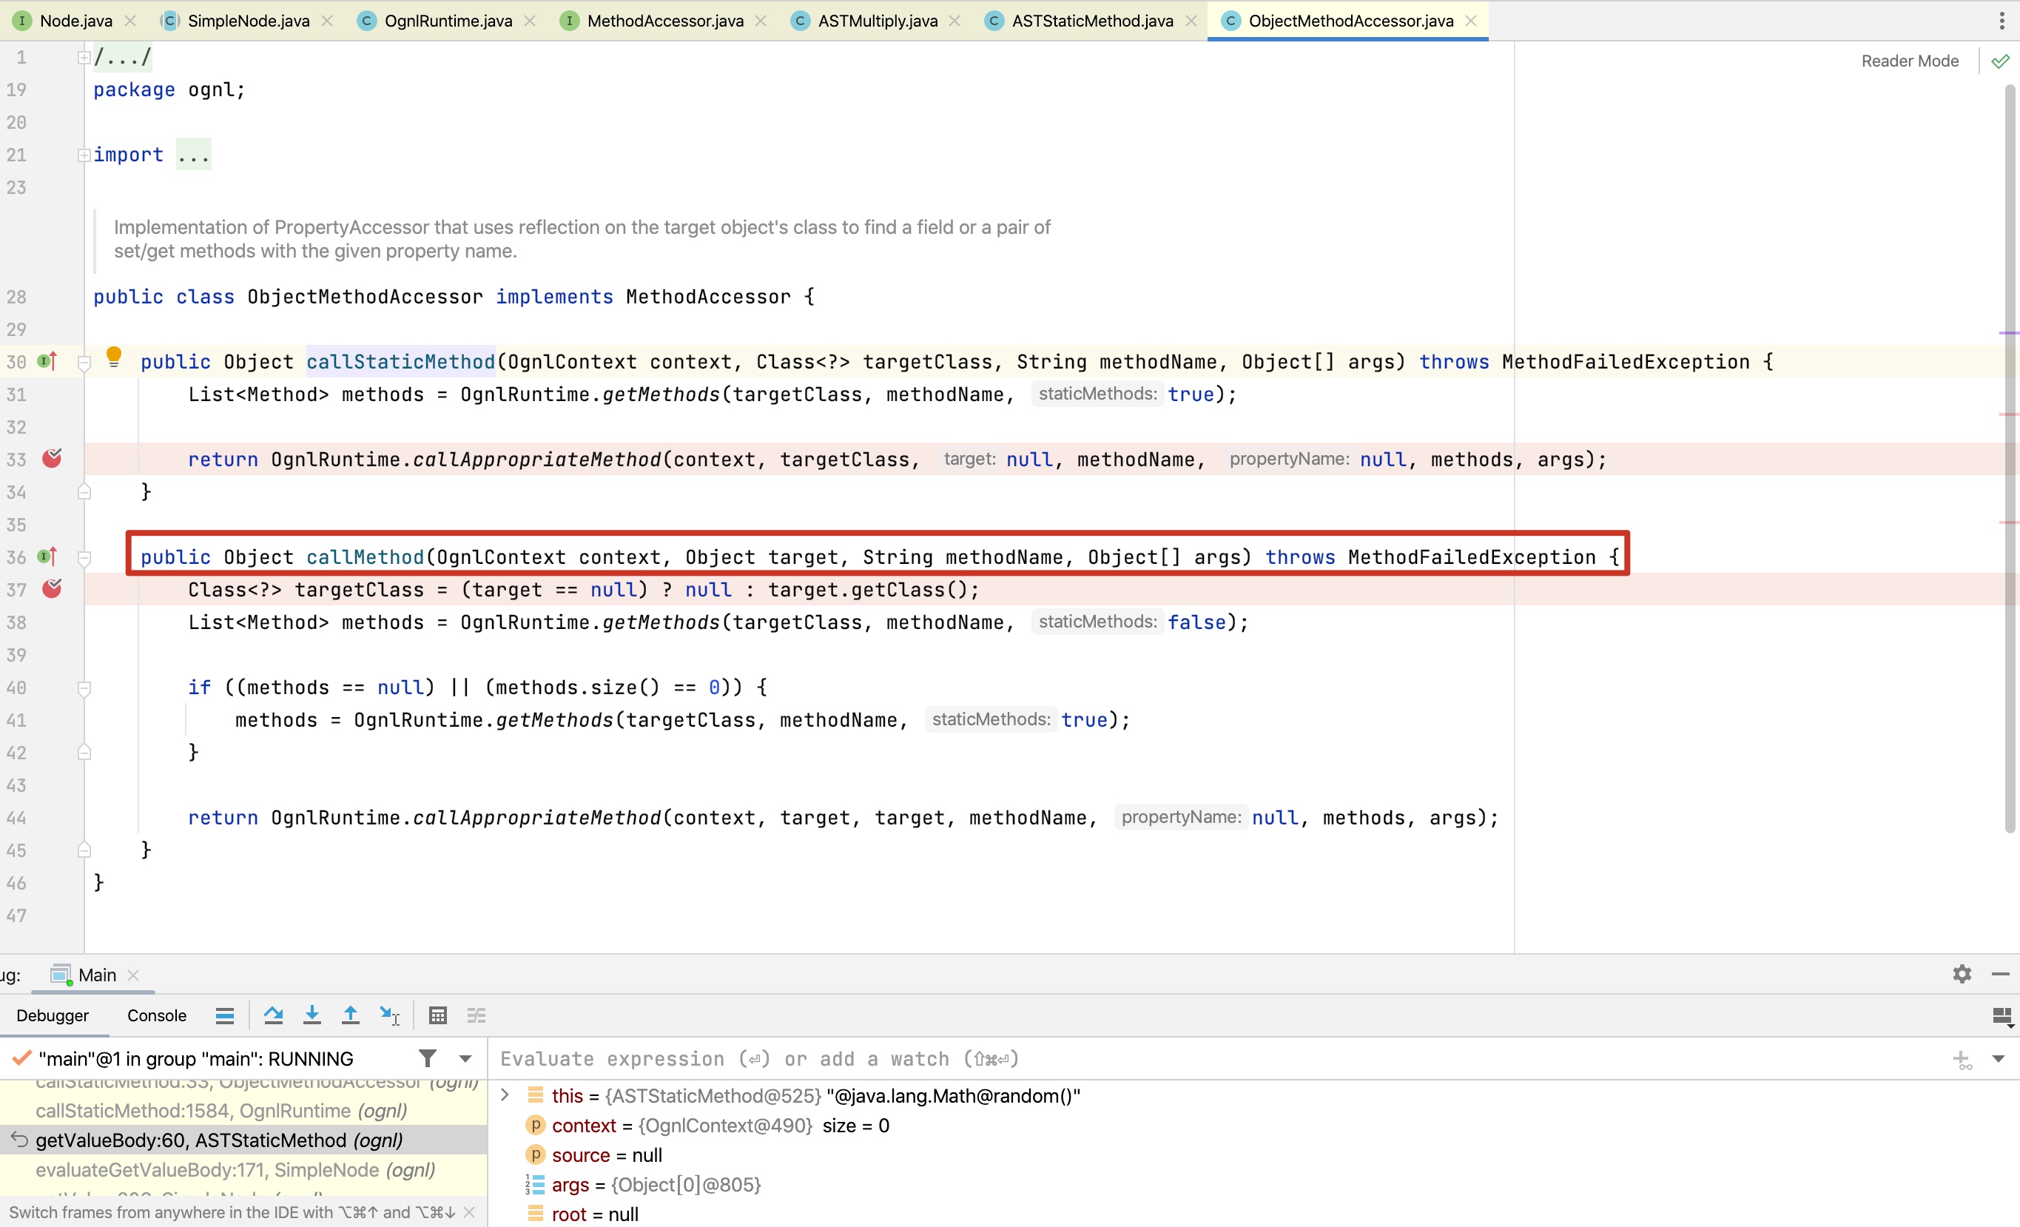Open the Evaluate Expression calculator icon
The image size is (2020, 1227).
pos(438,1015)
